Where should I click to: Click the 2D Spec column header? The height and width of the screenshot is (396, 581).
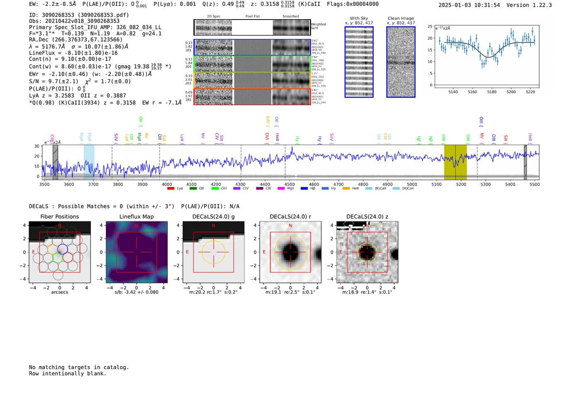[x=214, y=17]
